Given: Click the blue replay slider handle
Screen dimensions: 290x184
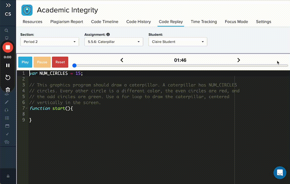Looking at the screenshot, I should point(74,65).
